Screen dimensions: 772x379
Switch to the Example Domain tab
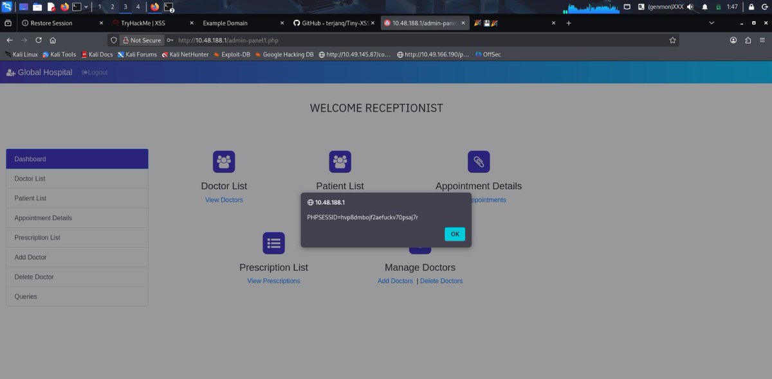coord(243,22)
